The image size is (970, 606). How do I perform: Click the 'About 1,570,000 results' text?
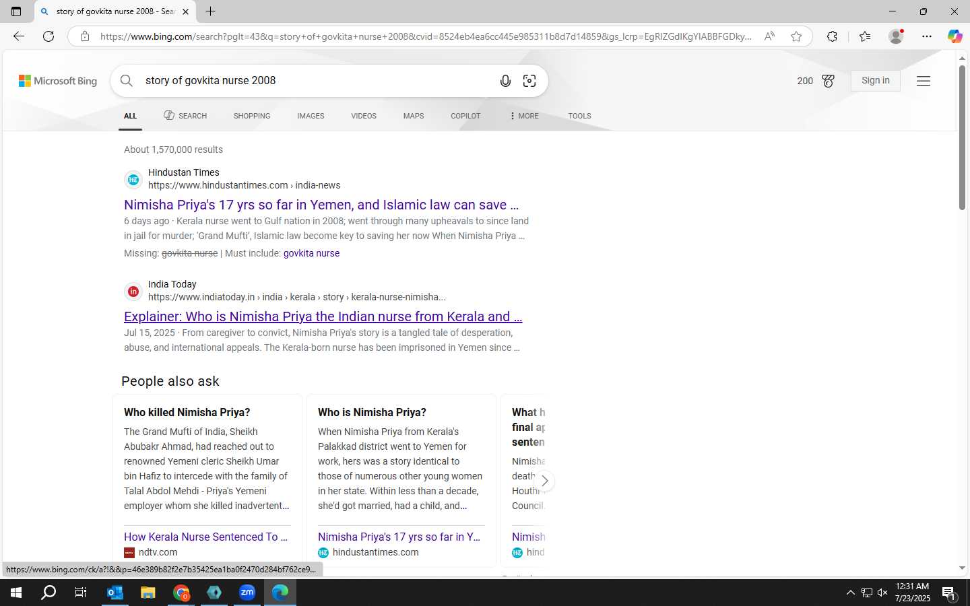click(173, 149)
